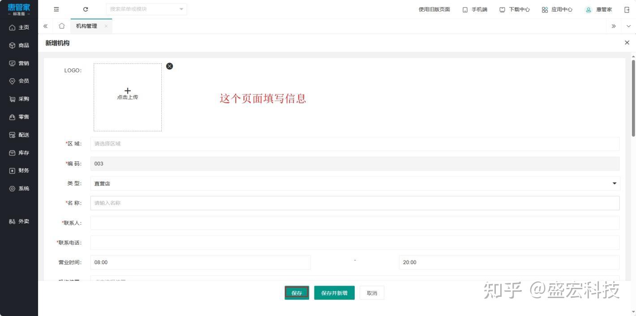Image resolution: width=636 pixels, height=316 pixels.
Task: Focus the 联系电话 input field
Action: click(355, 243)
